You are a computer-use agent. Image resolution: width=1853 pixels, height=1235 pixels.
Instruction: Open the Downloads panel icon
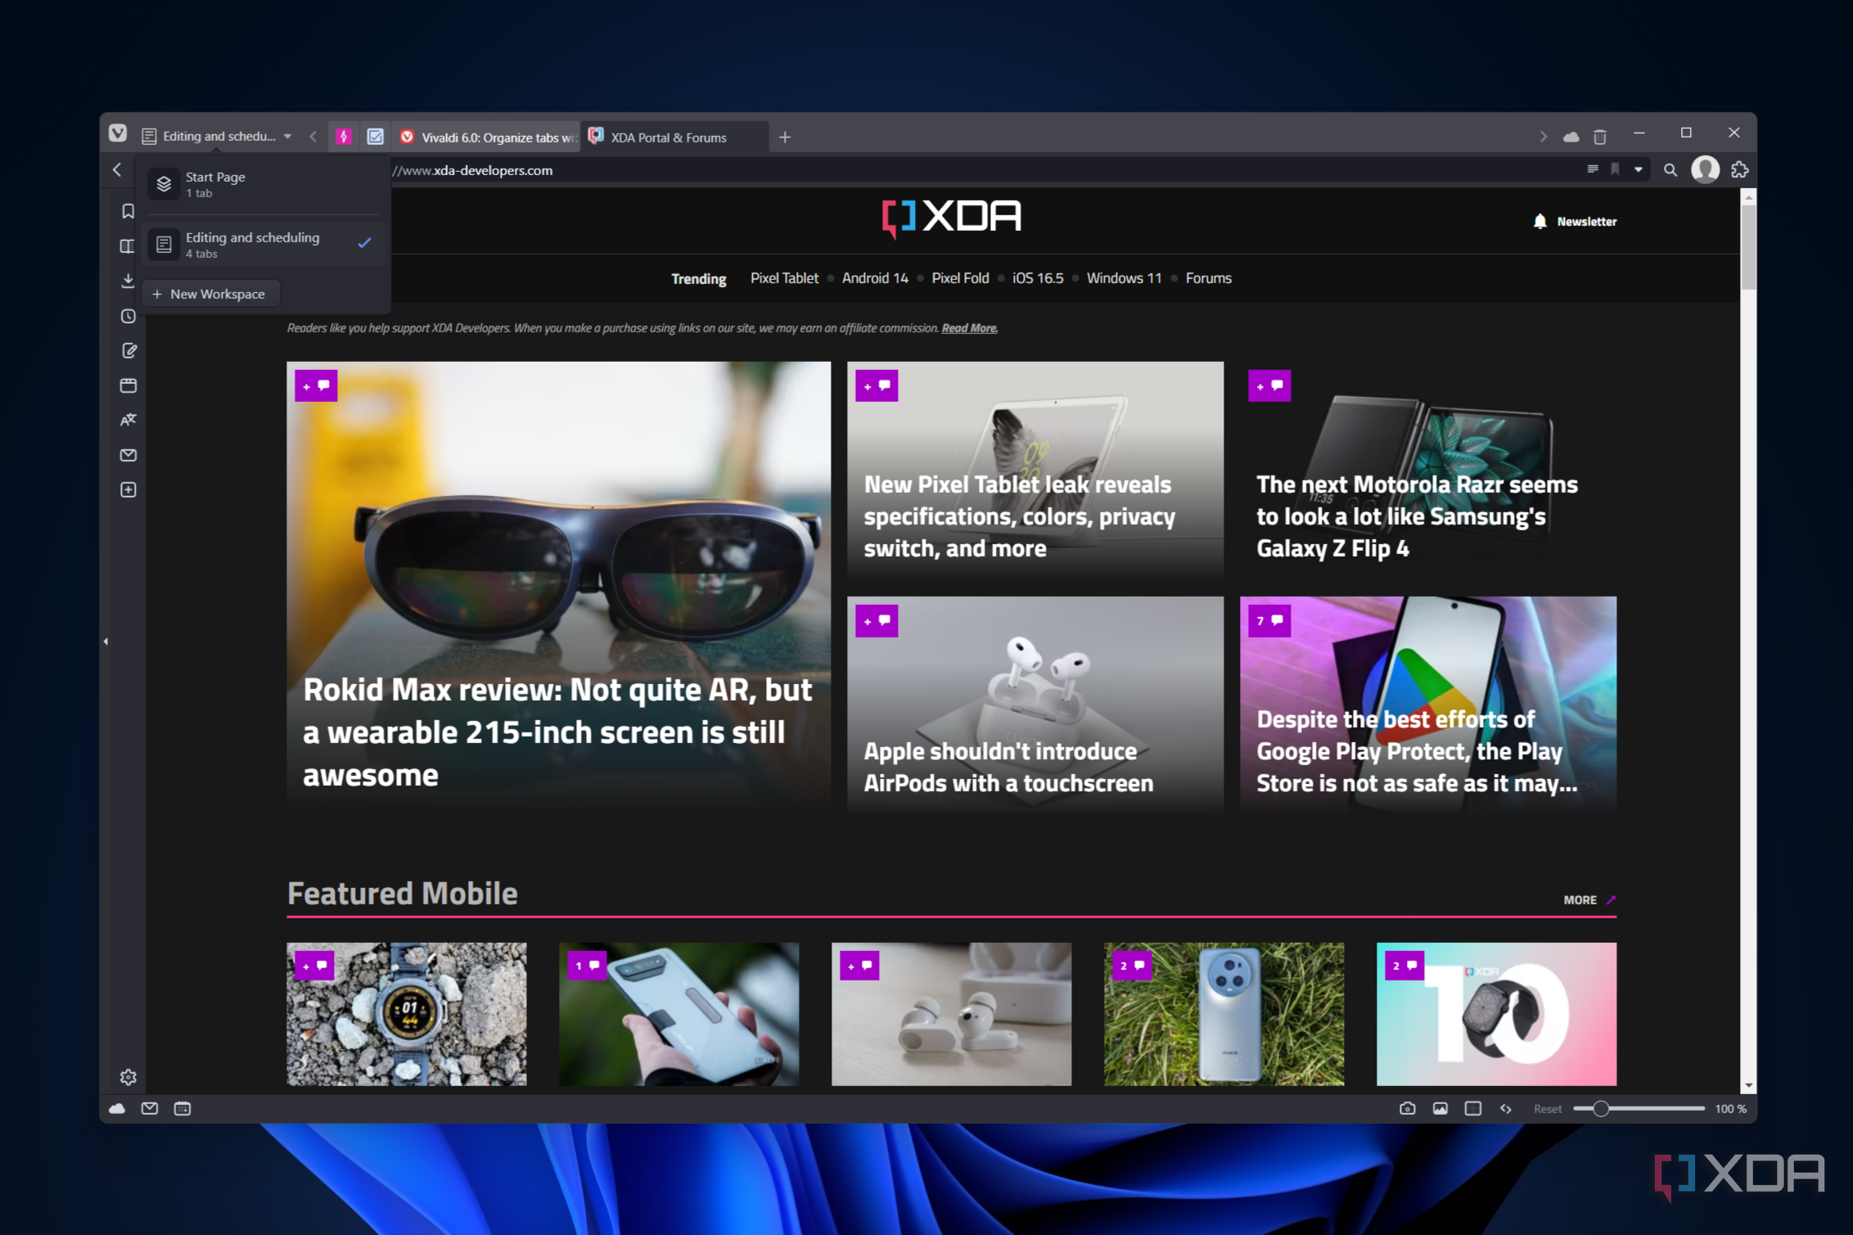(x=128, y=281)
